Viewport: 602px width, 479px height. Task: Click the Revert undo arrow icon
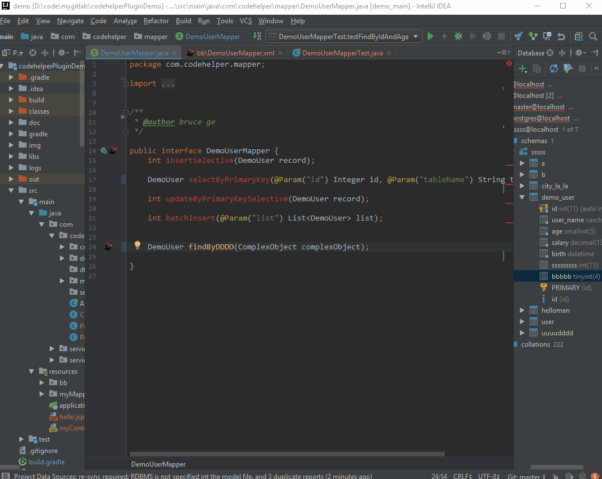pyautogui.click(x=561, y=36)
